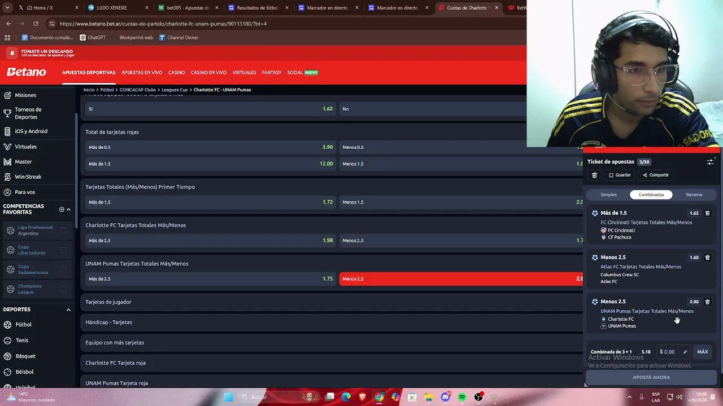This screenshot has width=723, height=406.
Task: Check the Liga Profesional Argentina checkbox
Action: [x=63, y=231]
